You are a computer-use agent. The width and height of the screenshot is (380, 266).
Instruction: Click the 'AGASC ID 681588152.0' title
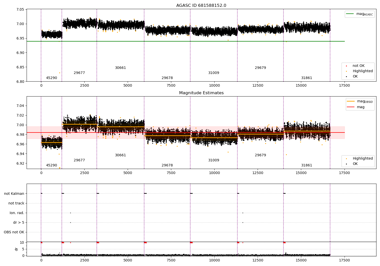pyautogui.click(x=201, y=6)
